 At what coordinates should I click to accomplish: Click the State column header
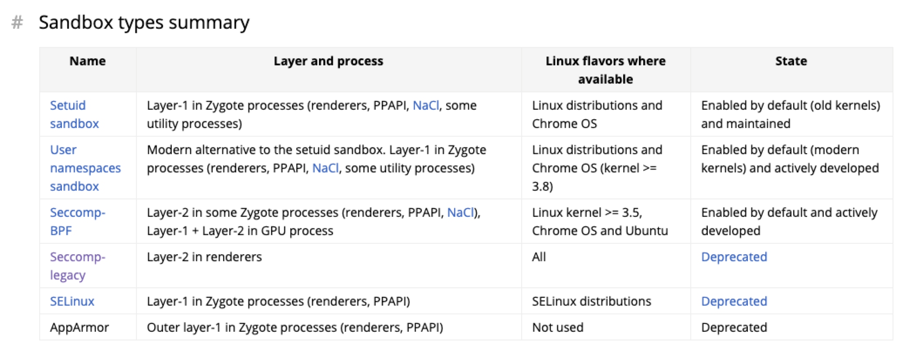click(x=791, y=61)
